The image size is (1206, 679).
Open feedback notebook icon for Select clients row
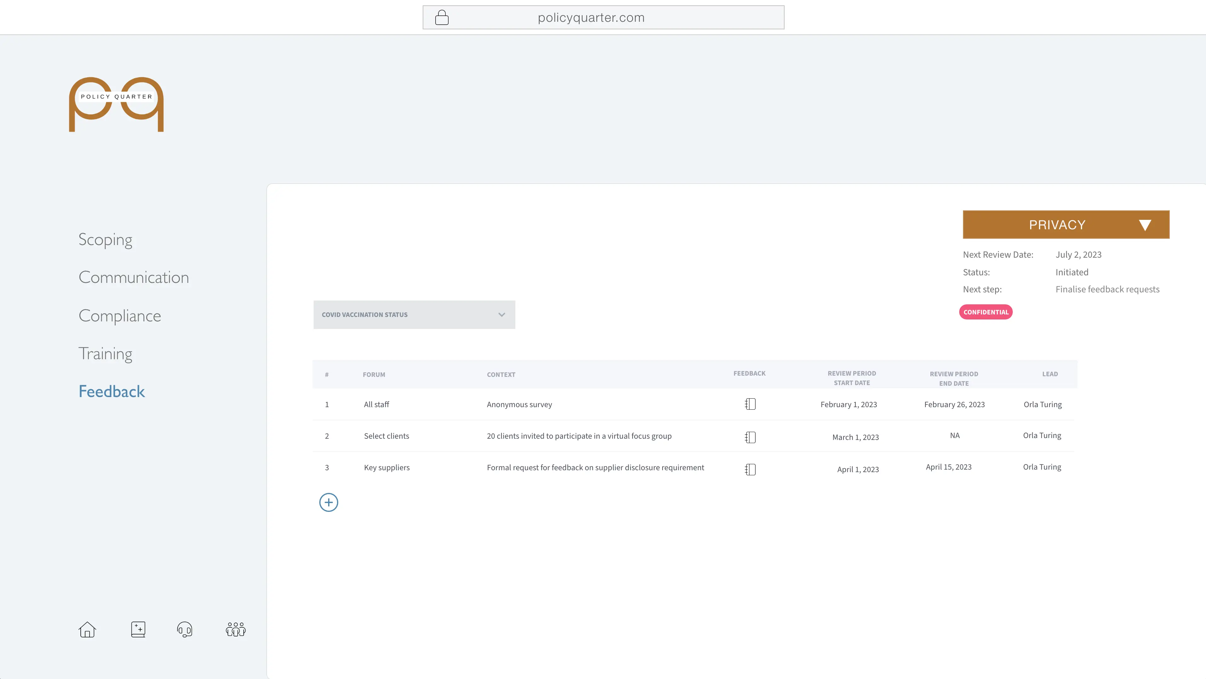pos(750,437)
